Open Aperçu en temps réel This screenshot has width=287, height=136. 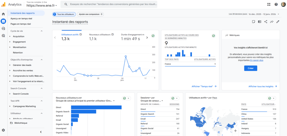(x=21, y=18)
